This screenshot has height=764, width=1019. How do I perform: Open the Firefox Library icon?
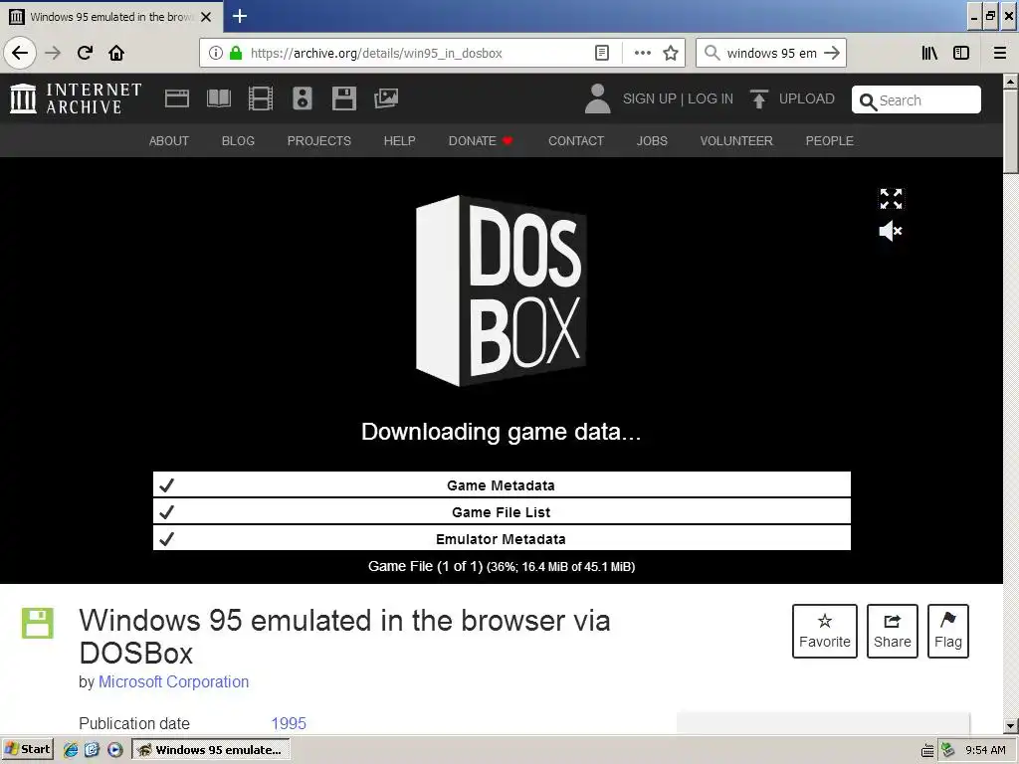tap(929, 53)
